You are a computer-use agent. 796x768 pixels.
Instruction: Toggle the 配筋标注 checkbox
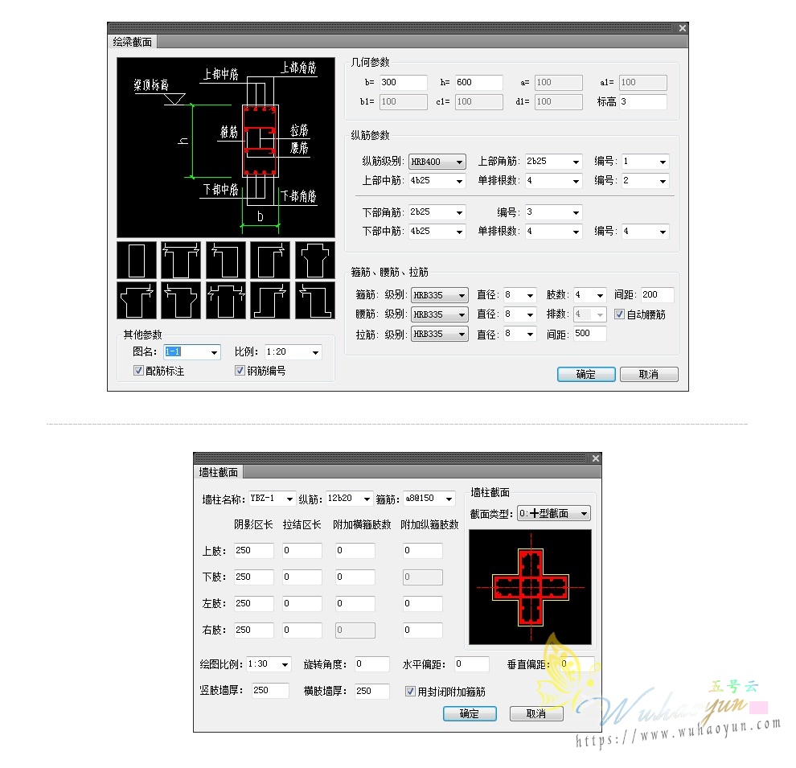[138, 371]
